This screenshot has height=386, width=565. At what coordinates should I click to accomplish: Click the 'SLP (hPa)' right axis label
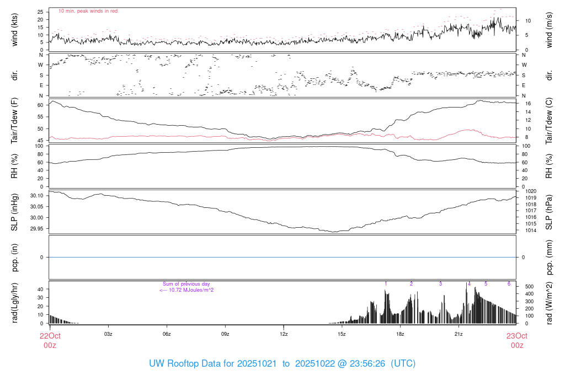tap(549, 212)
